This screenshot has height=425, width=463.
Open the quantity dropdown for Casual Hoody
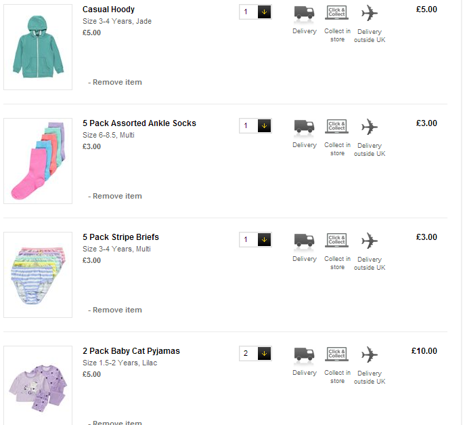(x=264, y=12)
